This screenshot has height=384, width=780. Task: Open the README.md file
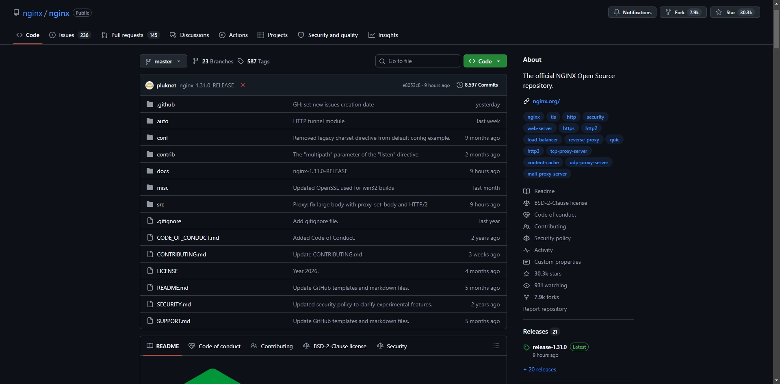click(173, 288)
